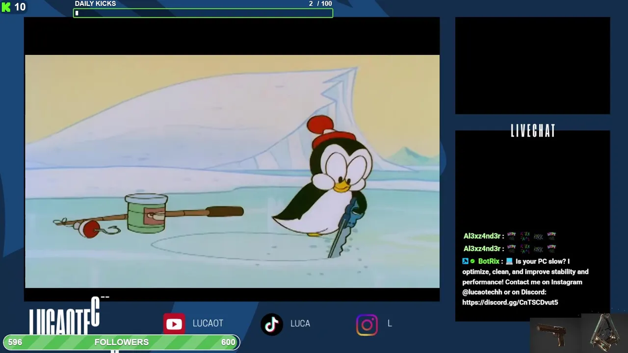The height and width of the screenshot is (353, 628).
Task: Click the LUCAOT text beside YouTube icon
Action: pyautogui.click(x=208, y=324)
